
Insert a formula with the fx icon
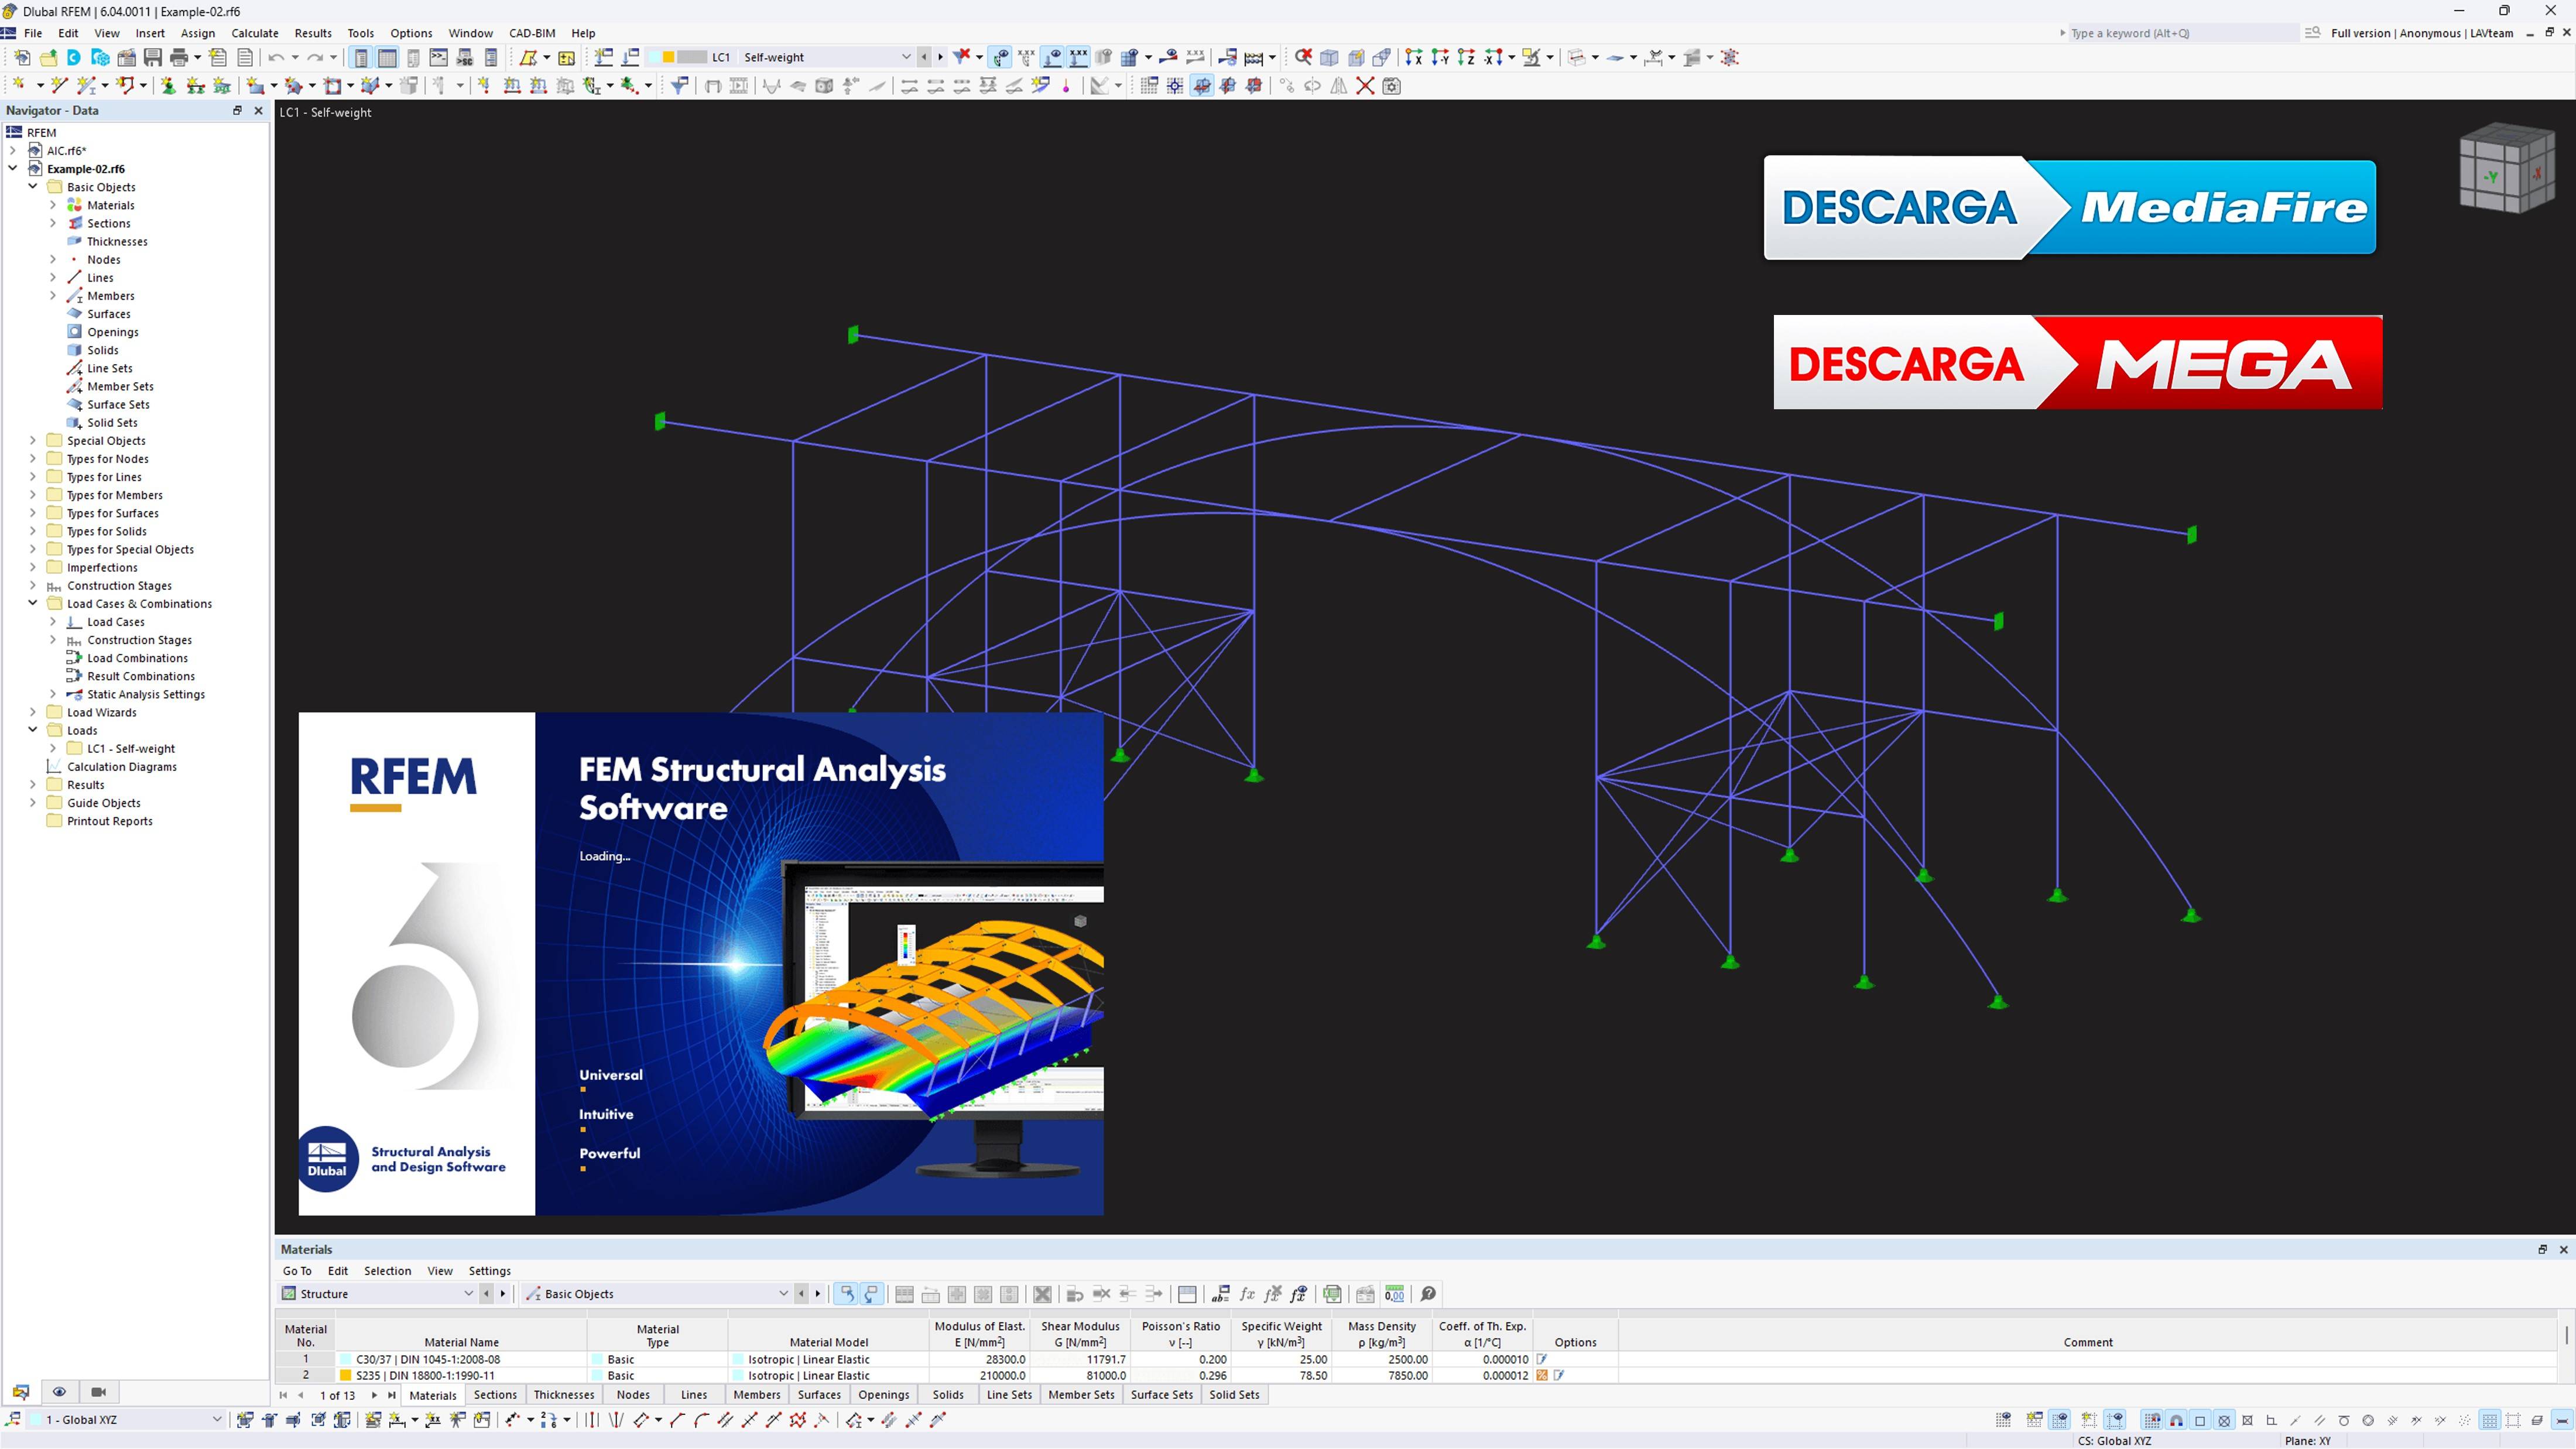1247,1294
